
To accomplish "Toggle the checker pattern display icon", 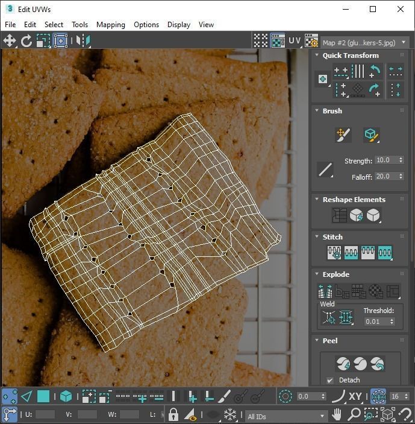I will (x=261, y=41).
